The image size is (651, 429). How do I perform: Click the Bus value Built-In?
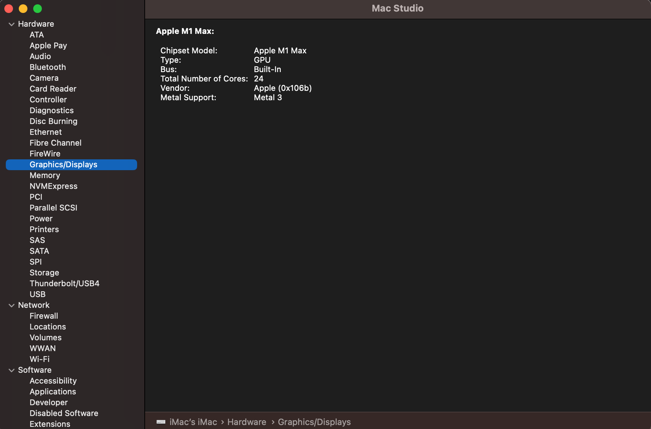click(x=267, y=70)
